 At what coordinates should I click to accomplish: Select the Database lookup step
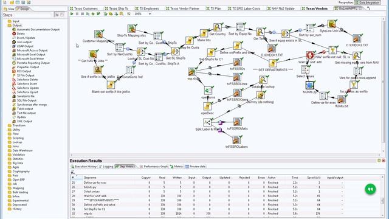coord(263,80)
